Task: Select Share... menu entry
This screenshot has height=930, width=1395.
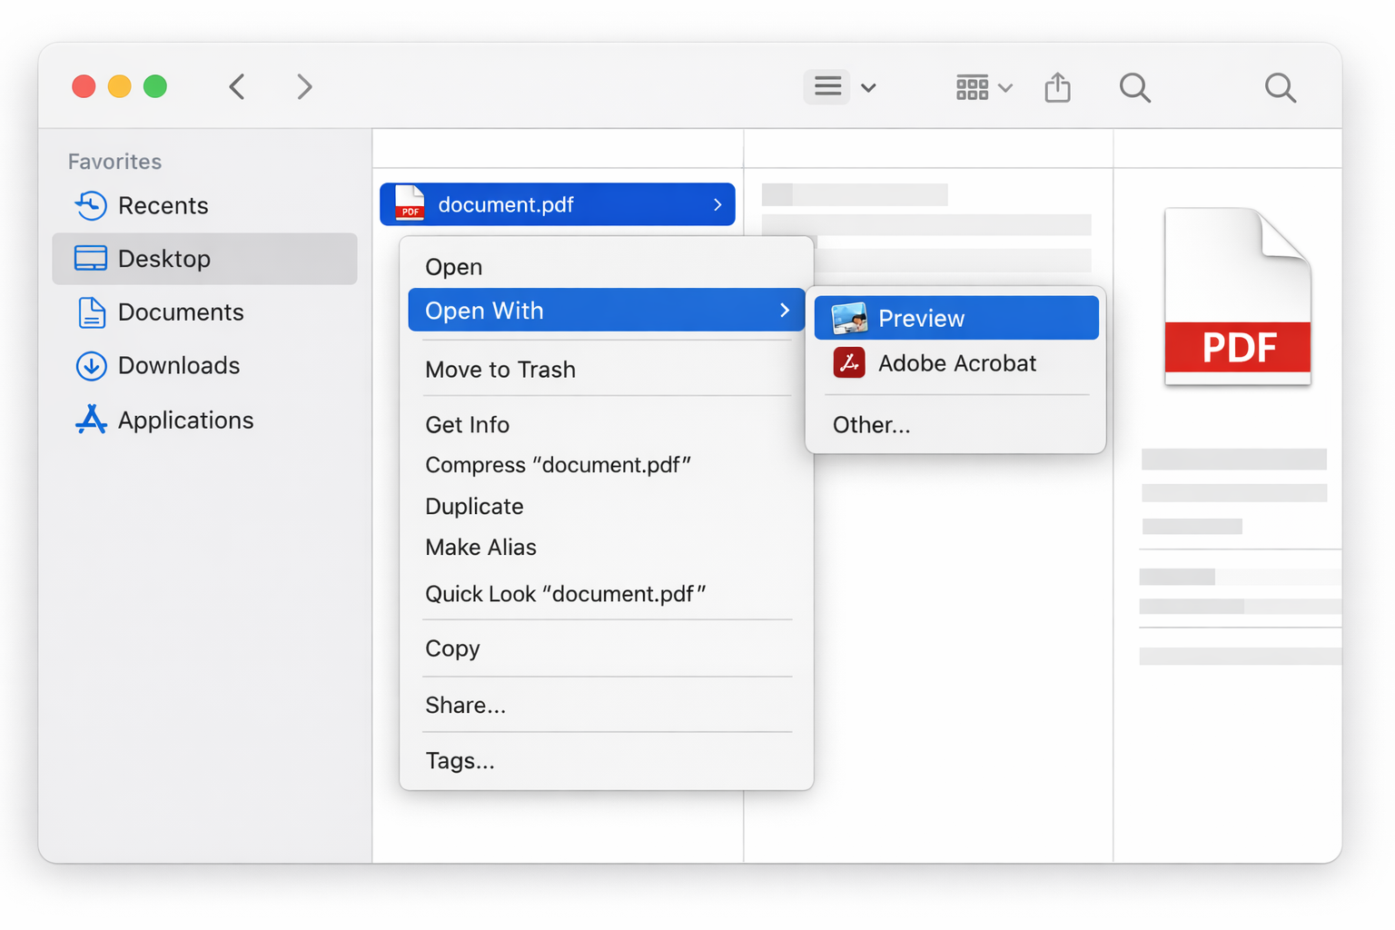Action: [x=607, y=705]
